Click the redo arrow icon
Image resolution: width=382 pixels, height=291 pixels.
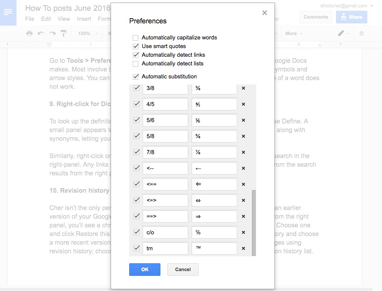coord(52,33)
